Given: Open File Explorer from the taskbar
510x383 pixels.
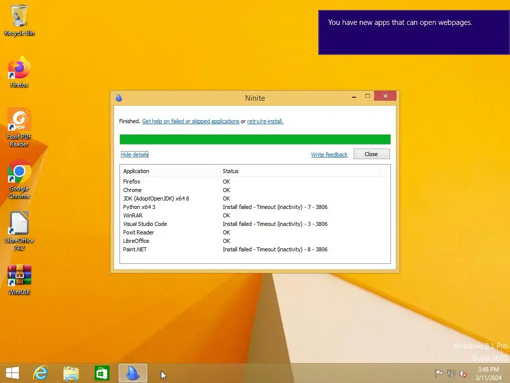Looking at the screenshot, I should click(x=71, y=373).
